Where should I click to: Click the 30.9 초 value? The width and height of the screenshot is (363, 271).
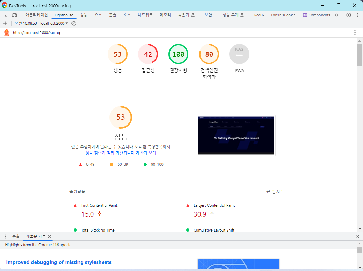pyautogui.click(x=204, y=214)
